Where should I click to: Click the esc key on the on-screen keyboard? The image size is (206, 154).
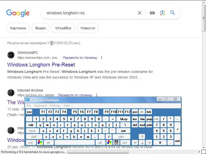29,112
